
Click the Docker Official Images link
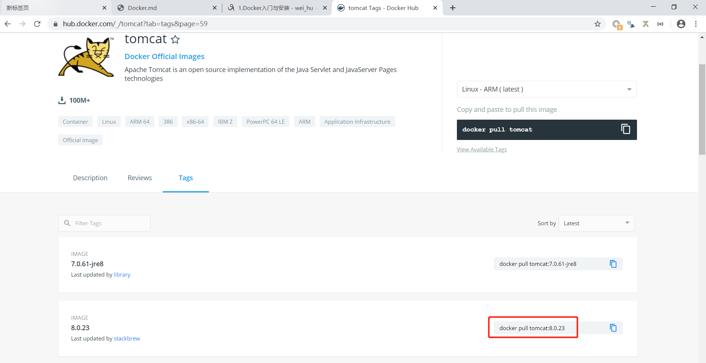point(165,56)
